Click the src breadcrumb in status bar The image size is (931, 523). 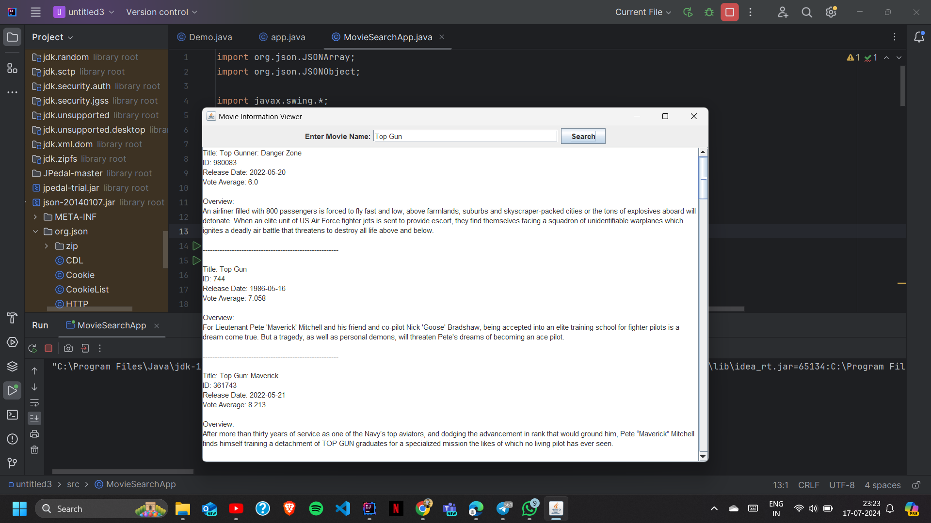pos(73,484)
